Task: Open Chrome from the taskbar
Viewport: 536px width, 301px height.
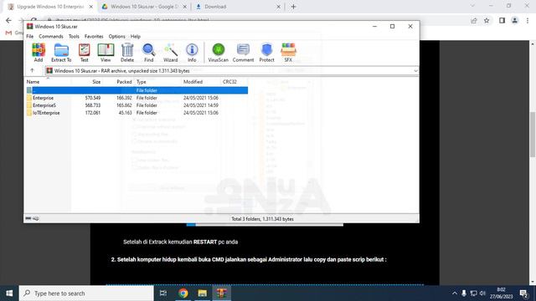Action: [183, 293]
